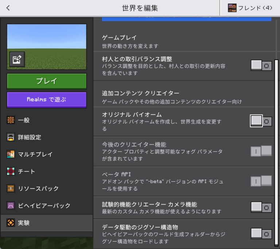Click the friends avatar icon in header
This screenshot has width=280, height=249.
(232, 8)
